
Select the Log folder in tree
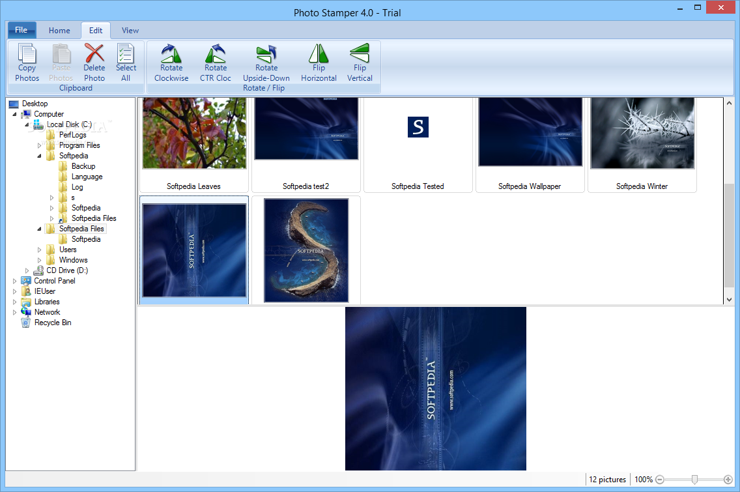pyautogui.click(x=77, y=187)
